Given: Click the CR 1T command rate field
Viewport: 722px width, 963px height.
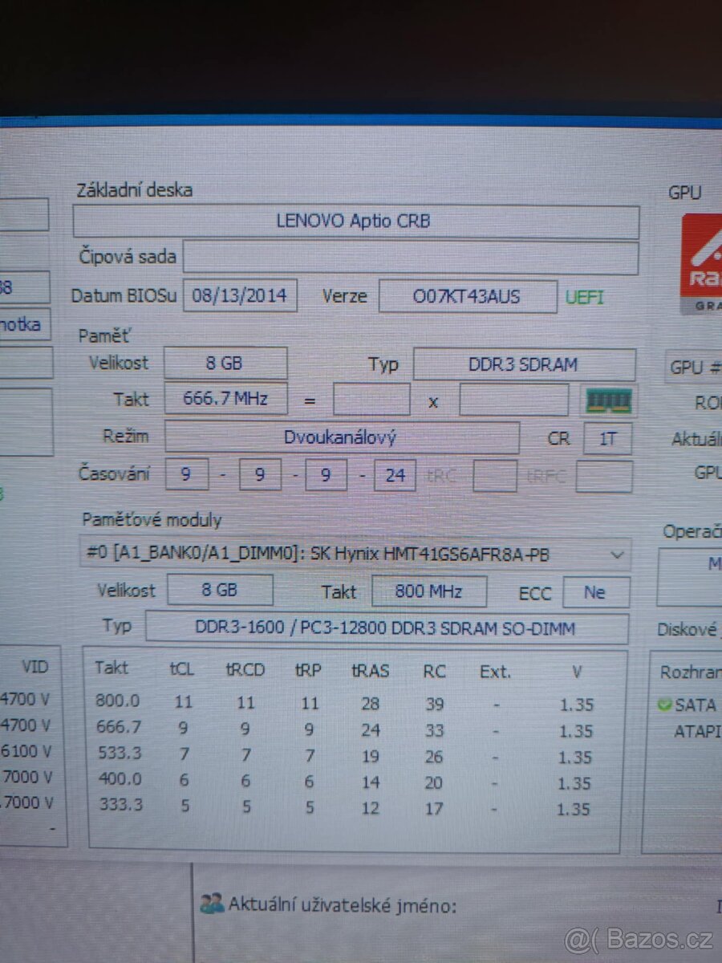Looking at the screenshot, I should tap(607, 439).
